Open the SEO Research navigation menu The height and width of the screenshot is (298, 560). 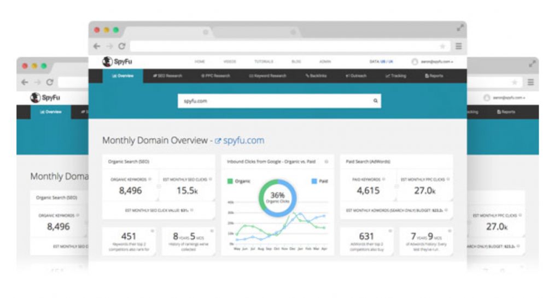167,76
